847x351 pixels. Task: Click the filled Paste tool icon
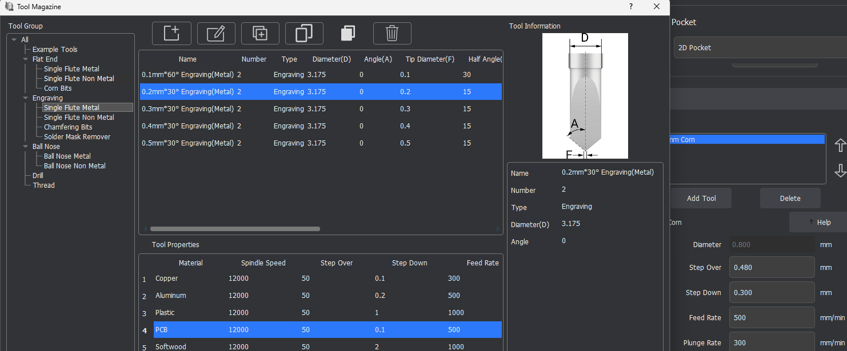click(x=348, y=33)
